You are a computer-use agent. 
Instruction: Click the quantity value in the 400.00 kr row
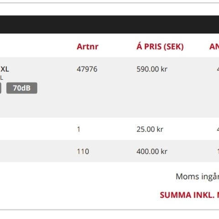[218, 151]
